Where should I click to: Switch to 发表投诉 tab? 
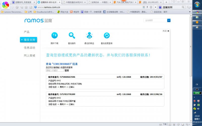pos(100,2)
